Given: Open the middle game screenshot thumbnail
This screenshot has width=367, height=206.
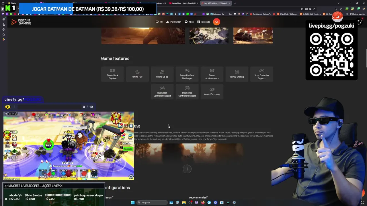Looking at the screenshot, I should click(x=209, y=36).
